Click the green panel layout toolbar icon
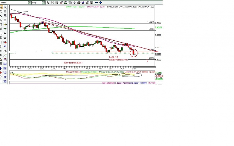Viewport: 234px width, 146px height. pos(66,3)
